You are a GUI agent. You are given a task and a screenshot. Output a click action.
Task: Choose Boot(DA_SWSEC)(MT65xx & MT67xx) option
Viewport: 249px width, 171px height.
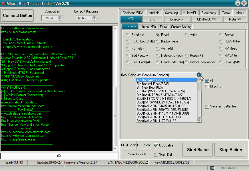166,102
